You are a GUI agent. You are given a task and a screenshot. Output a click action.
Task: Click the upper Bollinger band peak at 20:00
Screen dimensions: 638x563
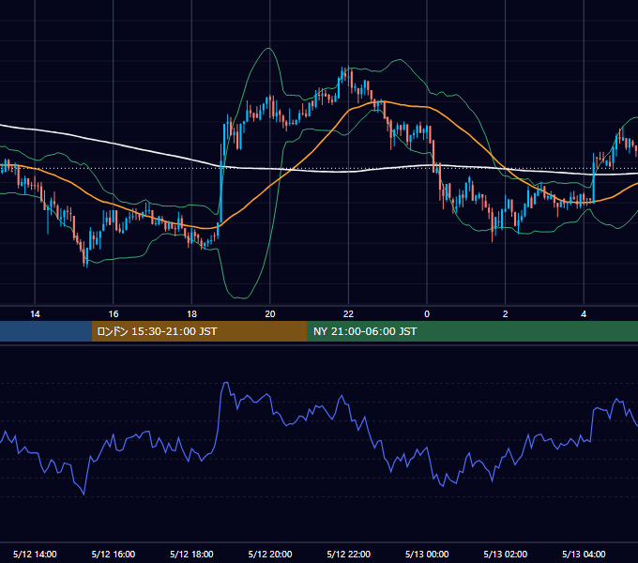[268, 49]
